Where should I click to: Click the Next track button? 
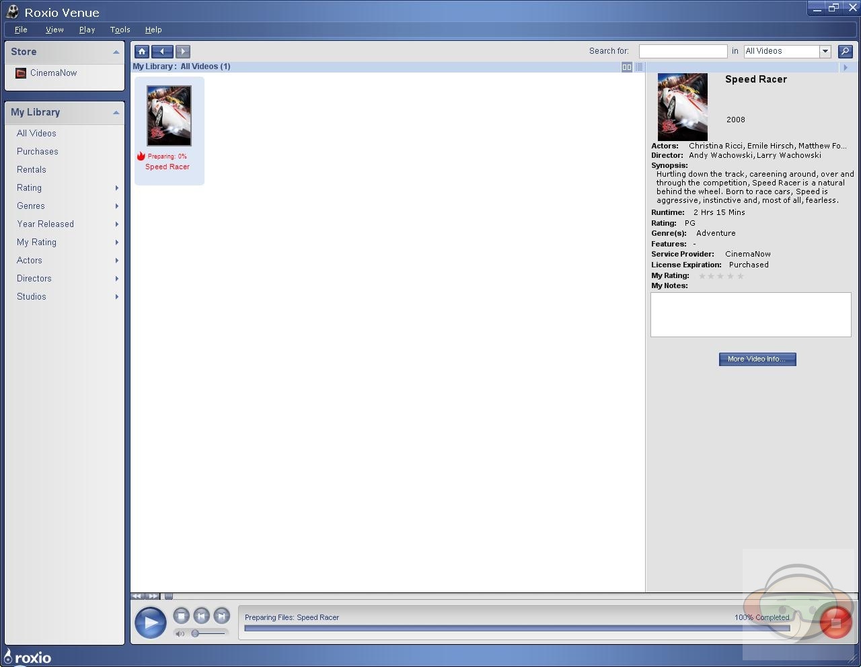tap(221, 616)
